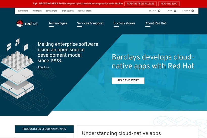Open the Open Source link
The width and height of the screenshot is (207, 138).
tap(68, 11)
